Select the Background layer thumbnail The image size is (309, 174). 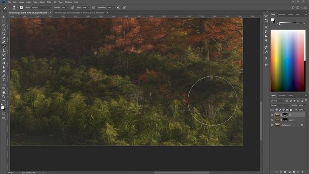tap(278, 125)
